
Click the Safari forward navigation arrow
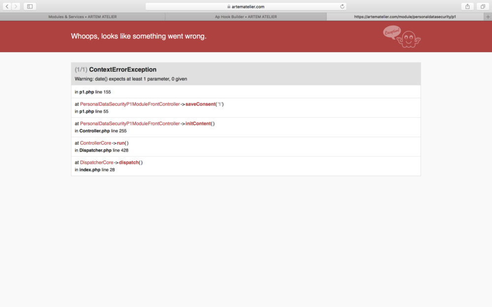click(x=16, y=6)
